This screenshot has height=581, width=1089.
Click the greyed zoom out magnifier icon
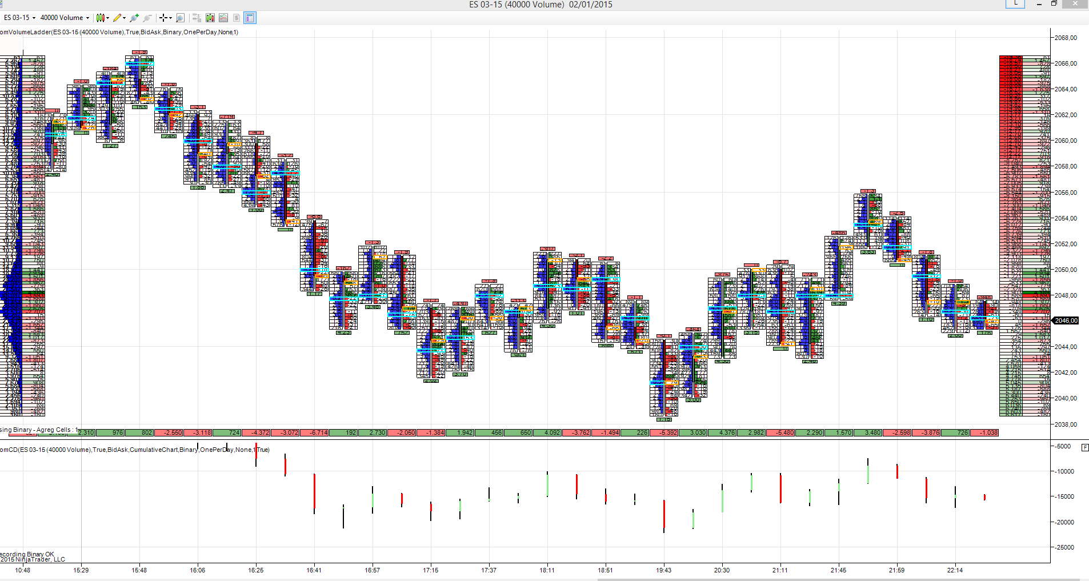pyautogui.click(x=147, y=18)
